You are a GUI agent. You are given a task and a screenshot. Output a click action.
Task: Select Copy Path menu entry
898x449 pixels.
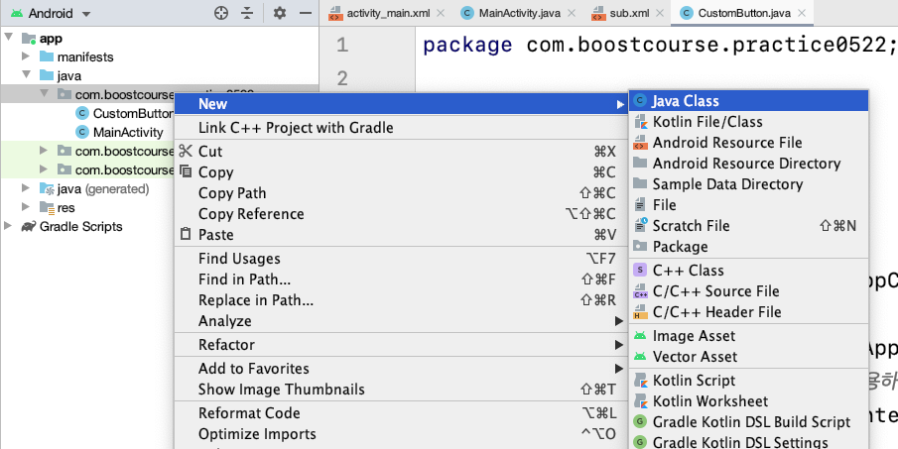pos(401,193)
